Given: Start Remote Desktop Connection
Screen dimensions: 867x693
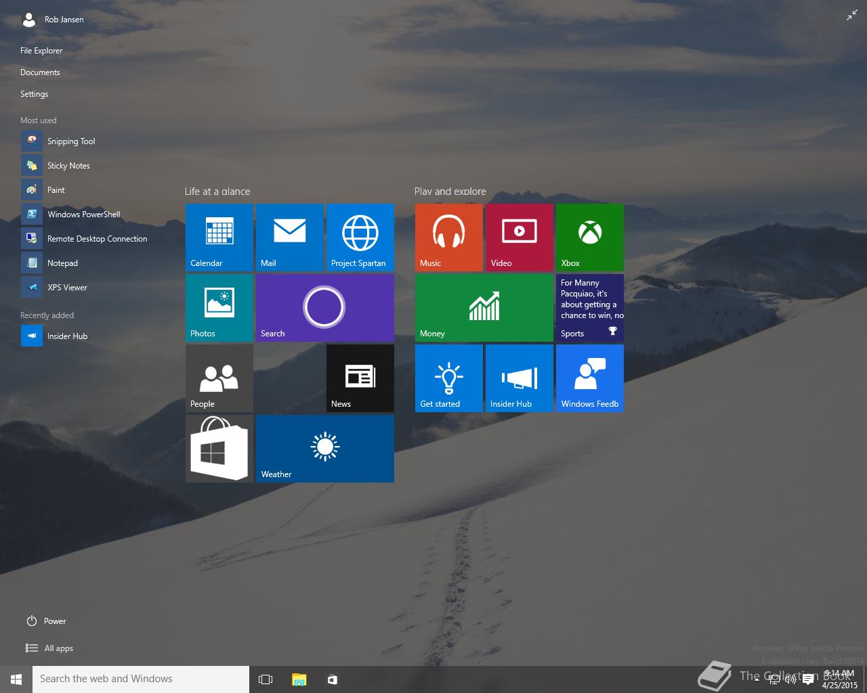Looking at the screenshot, I should pos(85,239).
